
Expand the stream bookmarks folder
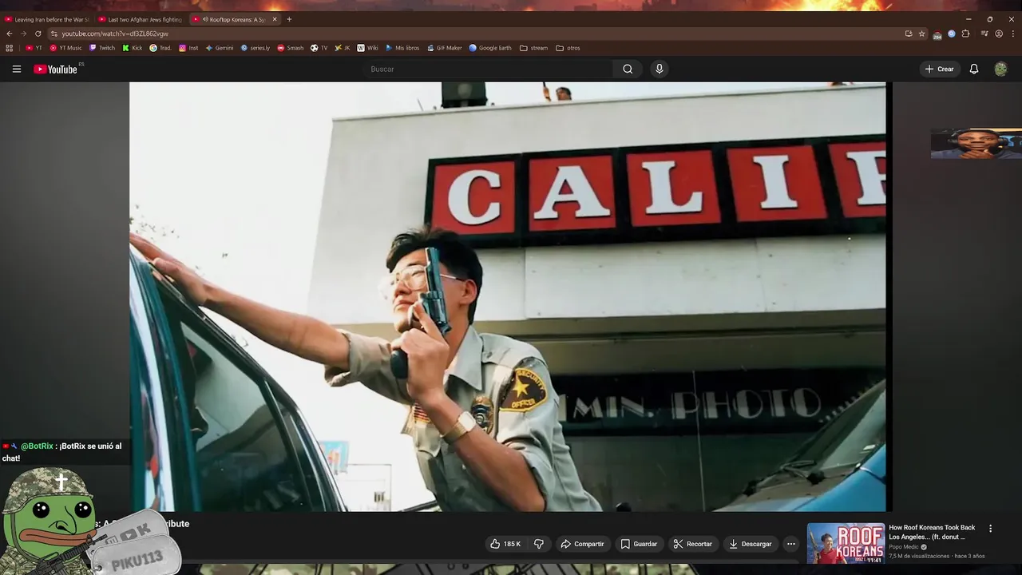point(534,48)
